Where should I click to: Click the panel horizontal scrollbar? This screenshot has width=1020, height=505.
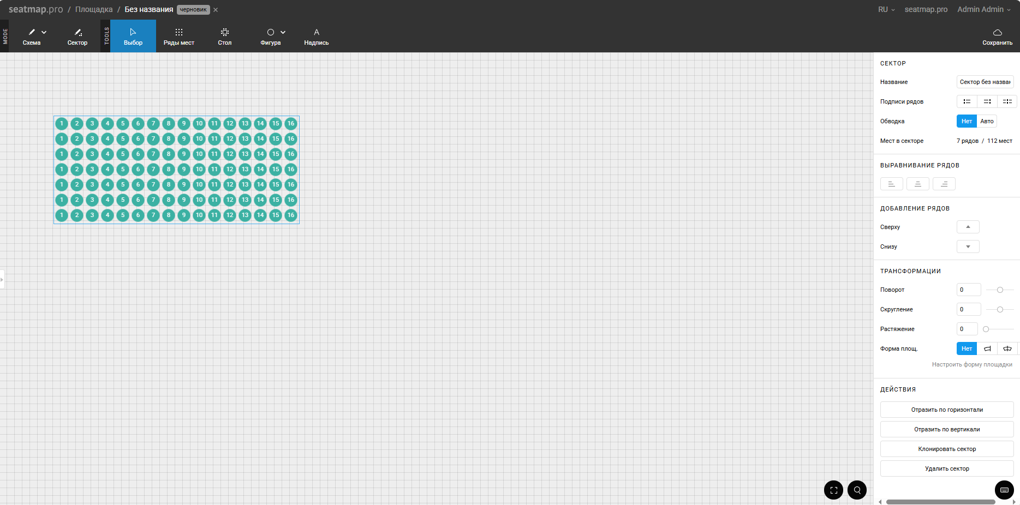(x=941, y=502)
